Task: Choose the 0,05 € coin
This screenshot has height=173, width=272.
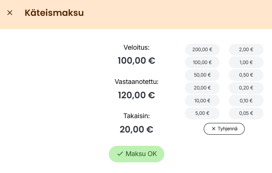Action: [x=246, y=113]
